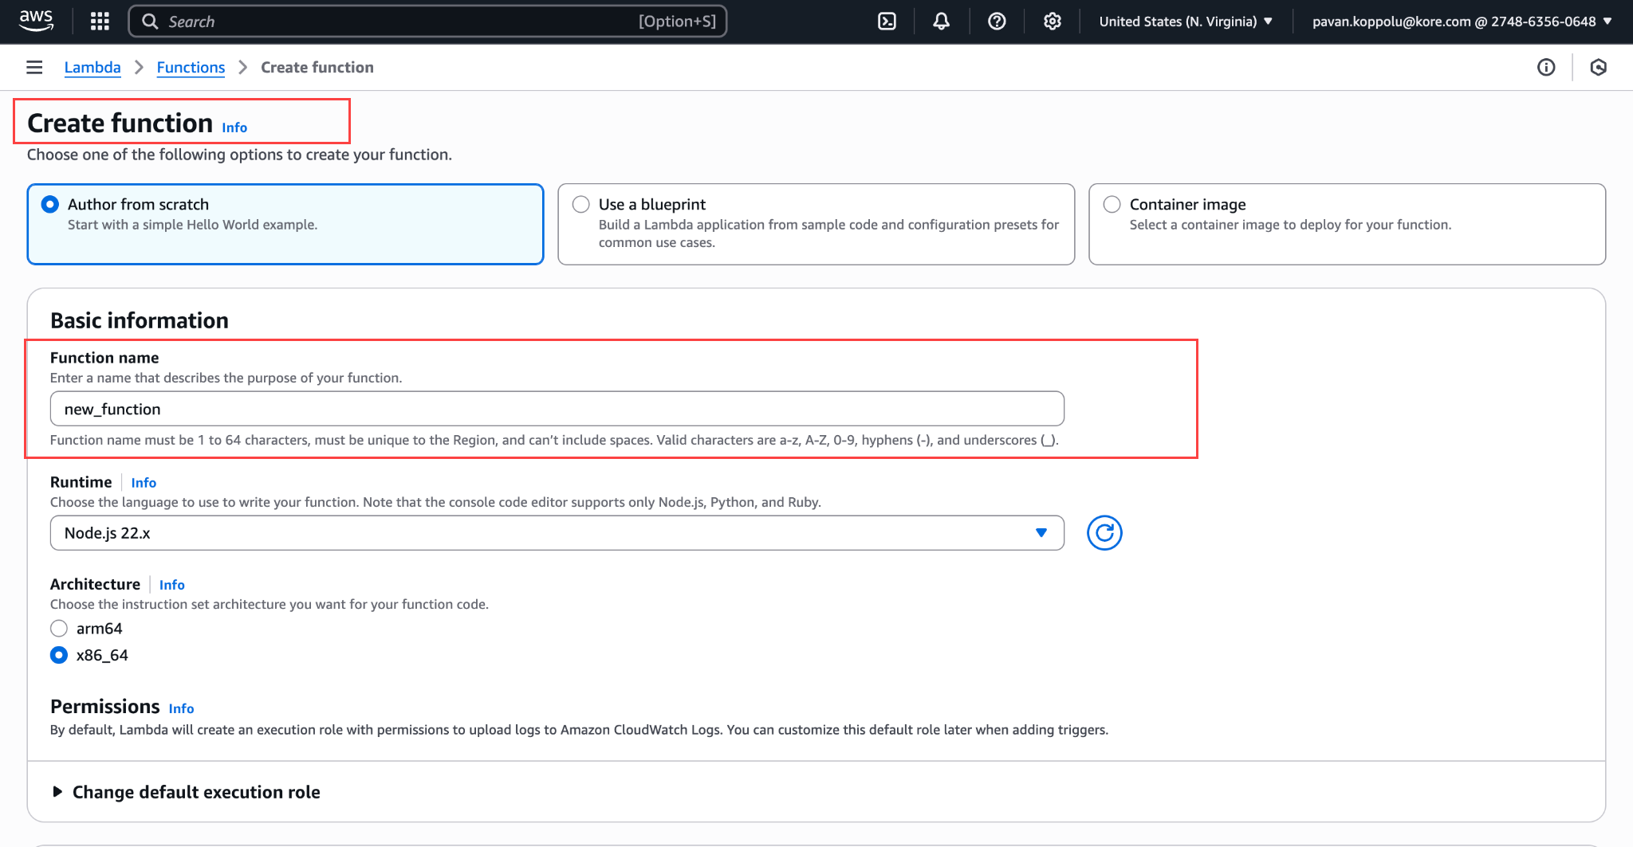Click the Basic information heading
This screenshot has height=847, width=1633.
[140, 320]
